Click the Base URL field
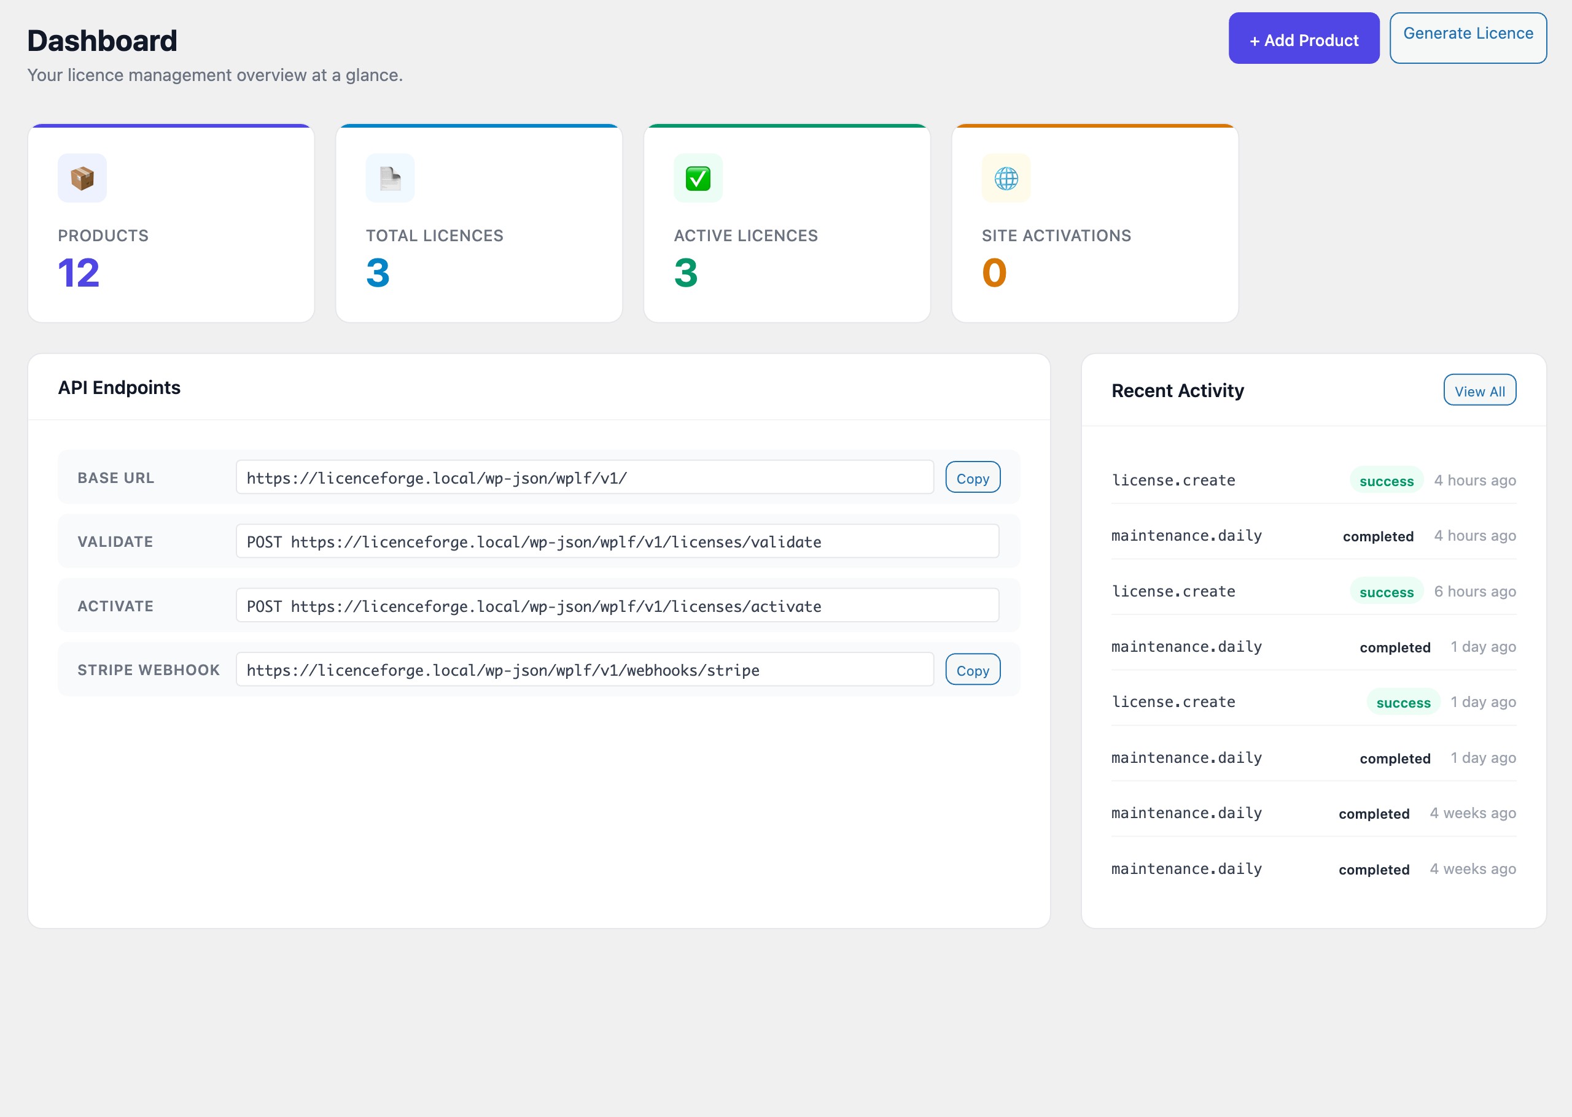 click(x=585, y=477)
